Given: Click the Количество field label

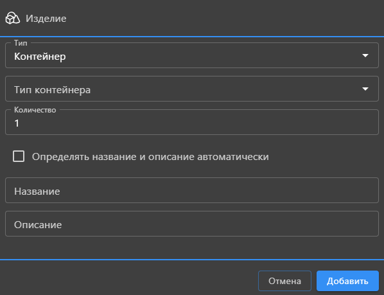Looking at the screenshot, I should tap(35, 110).
